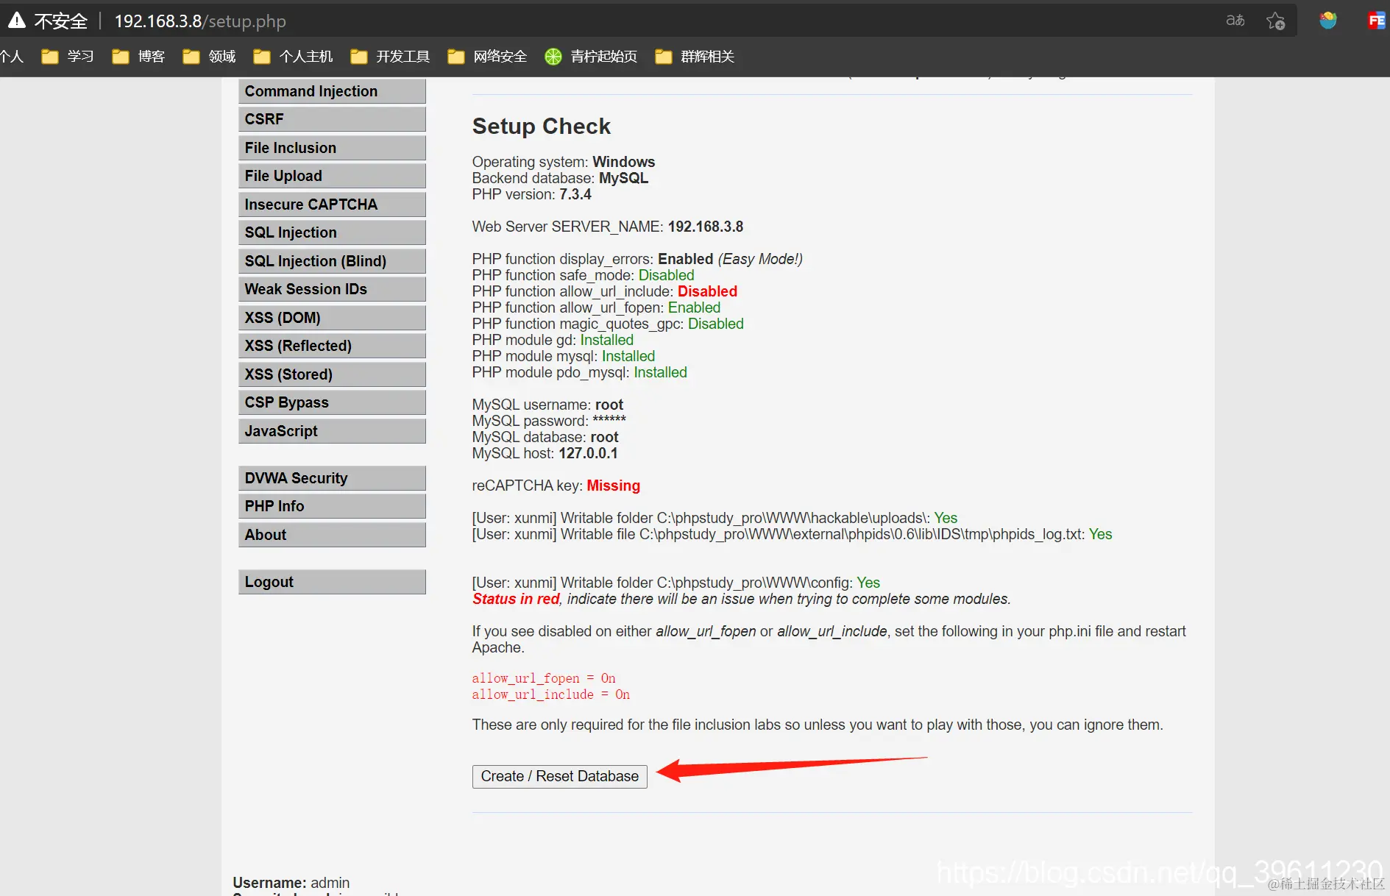The image size is (1390, 896).
Task: Click the red allow_url_include Disabled status
Action: pos(707,291)
